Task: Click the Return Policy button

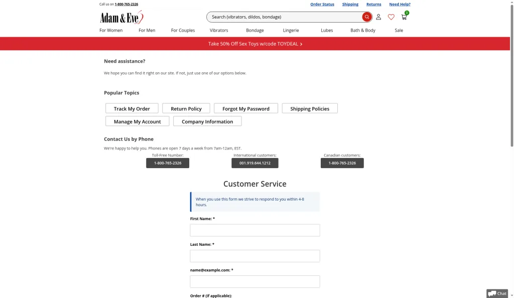Action: (186, 108)
